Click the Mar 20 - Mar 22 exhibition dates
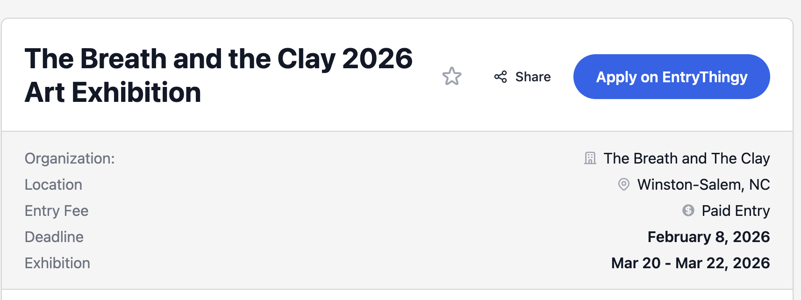The height and width of the screenshot is (300, 801). (690, 263)
